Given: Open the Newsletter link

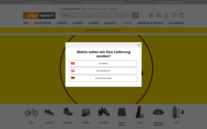Looking at the screenshot, I should pos(114,9).
